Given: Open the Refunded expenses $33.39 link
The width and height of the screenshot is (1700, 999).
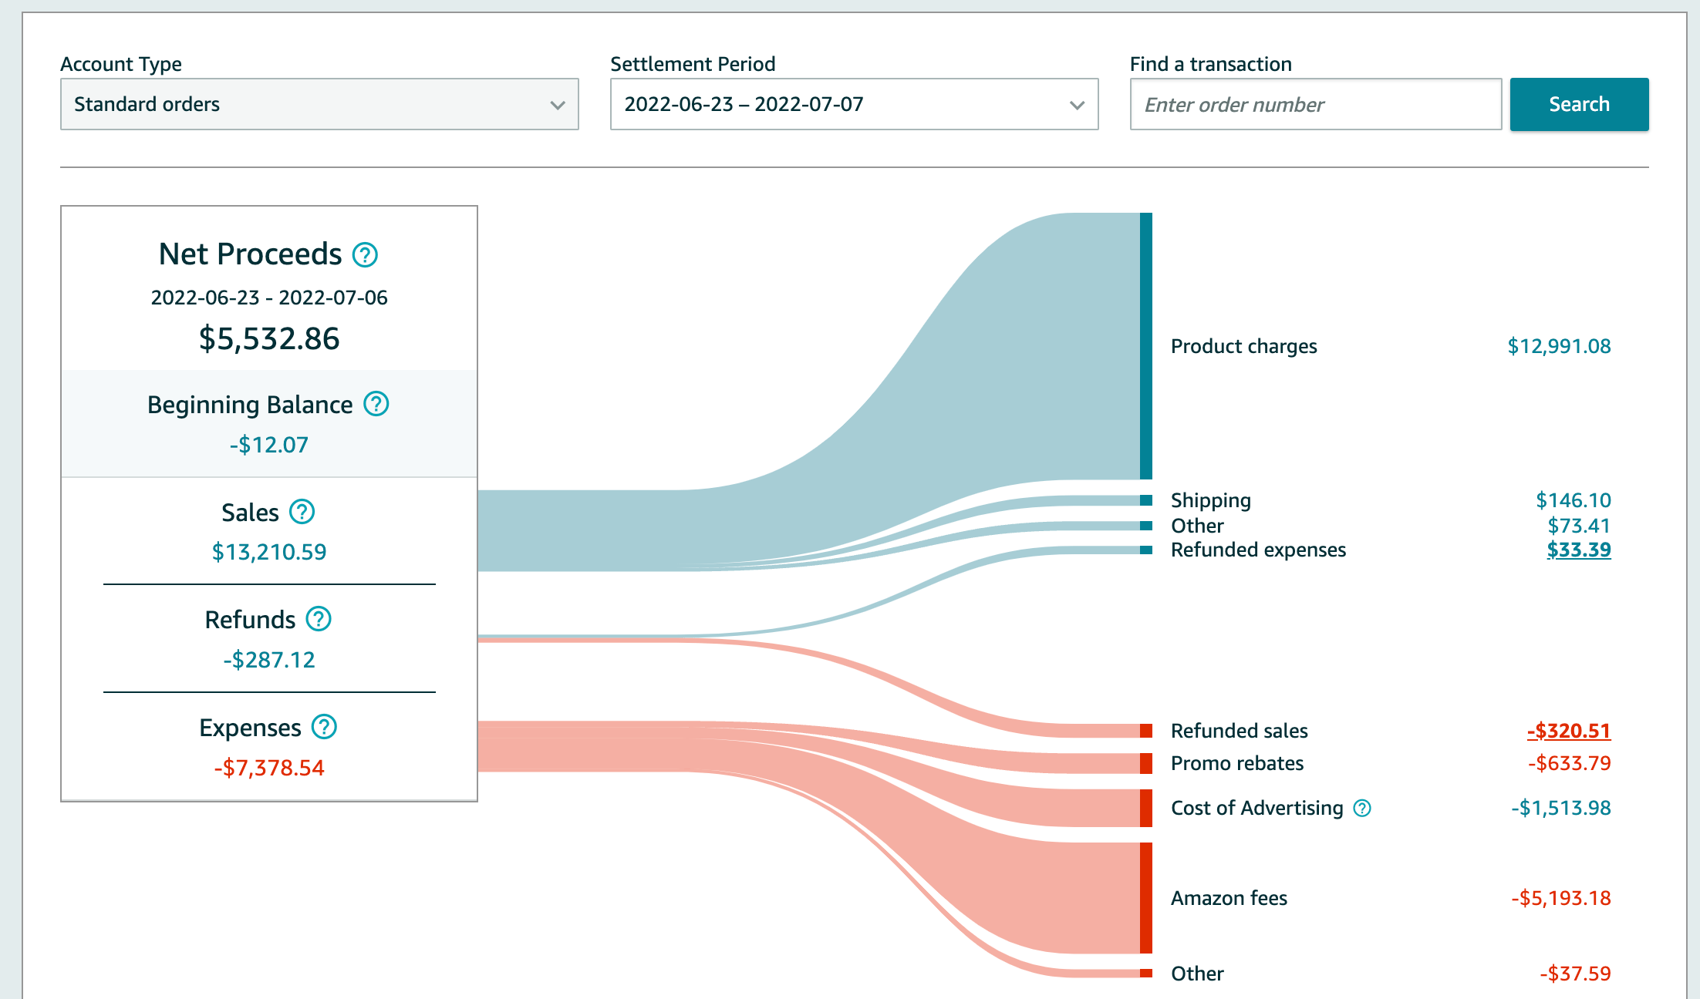Looking at the screenshot, I should click(1577, 550).
